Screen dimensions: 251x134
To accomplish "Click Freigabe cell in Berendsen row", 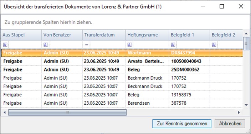I will coord(21,103).
